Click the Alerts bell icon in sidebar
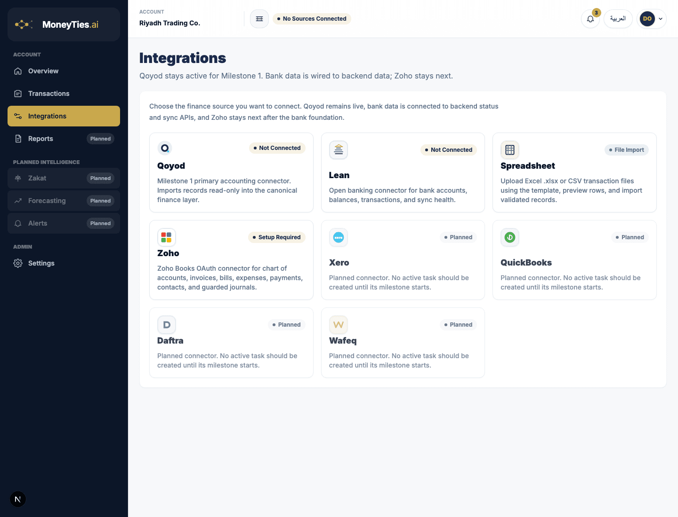 click(18, 223)
